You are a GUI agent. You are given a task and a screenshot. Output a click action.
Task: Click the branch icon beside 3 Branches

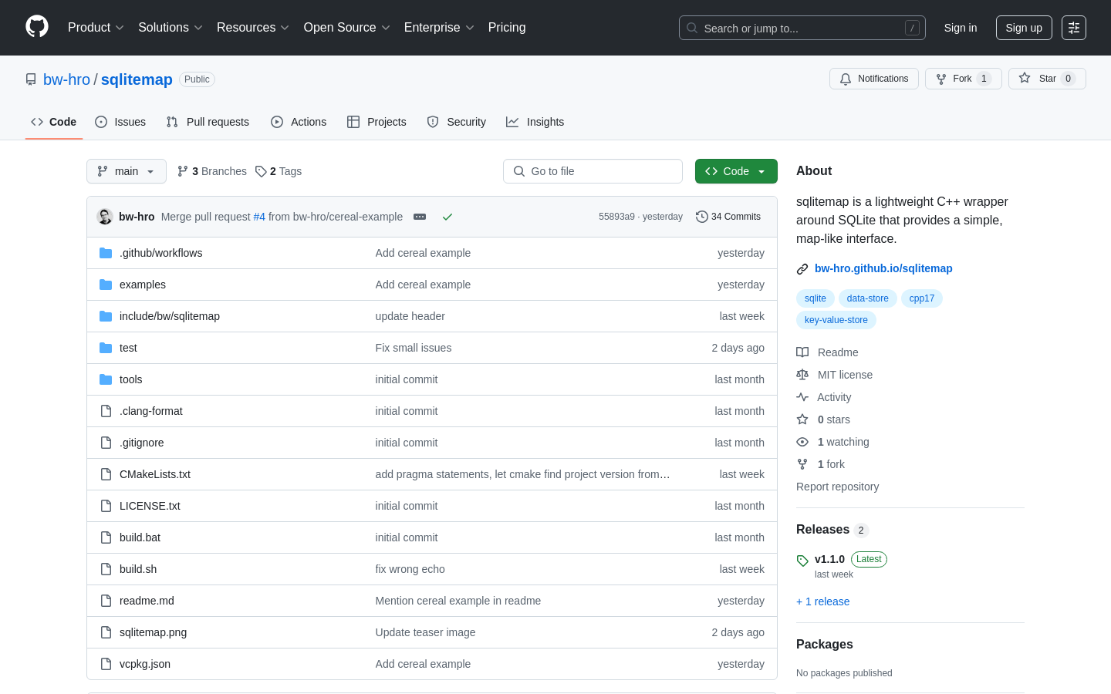(x=183, y=171)
